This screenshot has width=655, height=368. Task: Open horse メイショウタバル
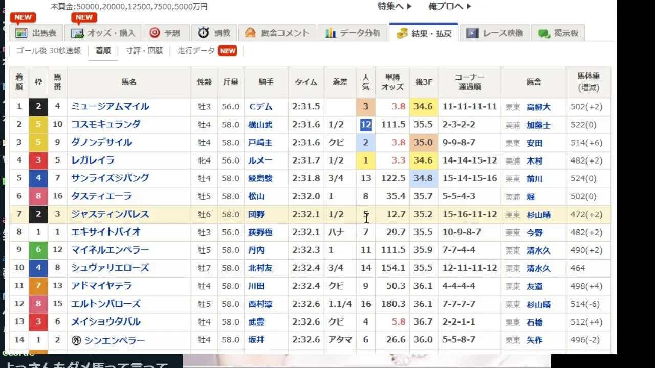point(106,321)
